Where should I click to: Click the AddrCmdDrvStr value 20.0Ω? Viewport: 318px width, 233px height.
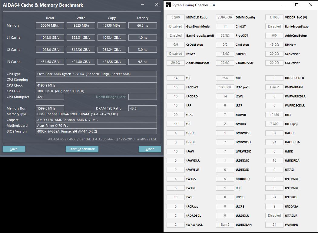[x=176, y=63]
